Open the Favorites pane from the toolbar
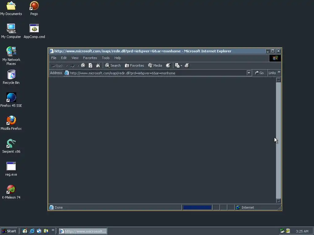The image size is (314, 235). pos(134,65)
